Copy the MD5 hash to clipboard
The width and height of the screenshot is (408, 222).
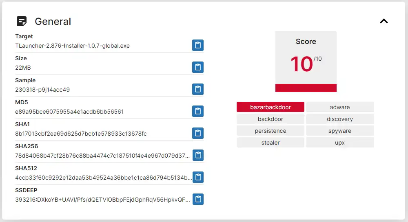pos(198,111)
